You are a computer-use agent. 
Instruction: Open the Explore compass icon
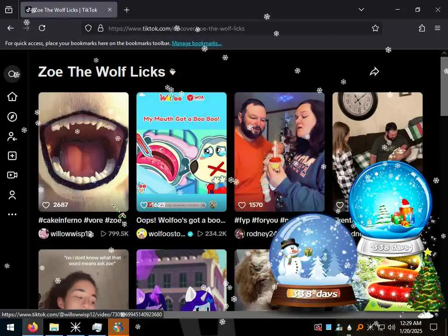click(x=12, y=117)
